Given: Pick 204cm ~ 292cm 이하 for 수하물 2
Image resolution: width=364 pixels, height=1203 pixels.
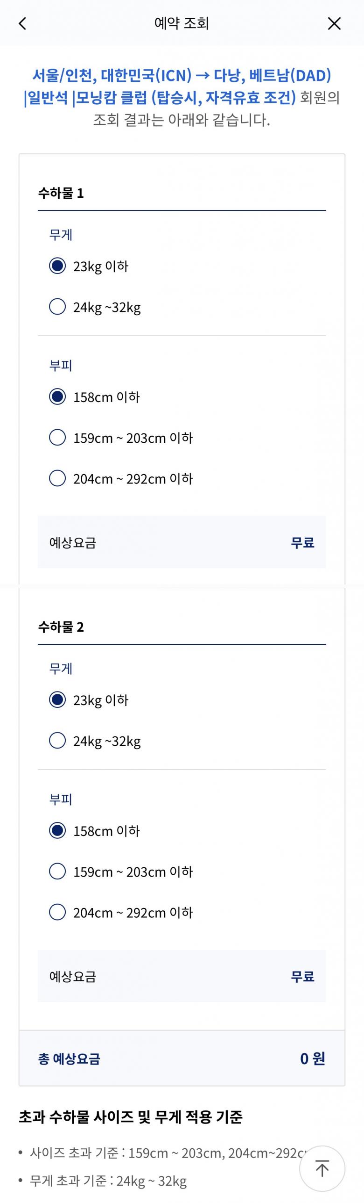Looking at the screenshot, I should [57, 912].
